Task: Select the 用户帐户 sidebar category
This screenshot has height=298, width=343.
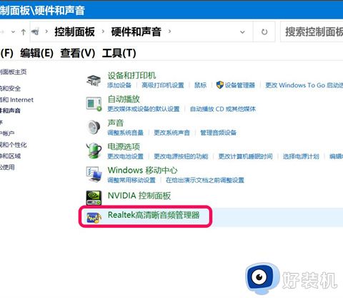Action: point(7,133)
